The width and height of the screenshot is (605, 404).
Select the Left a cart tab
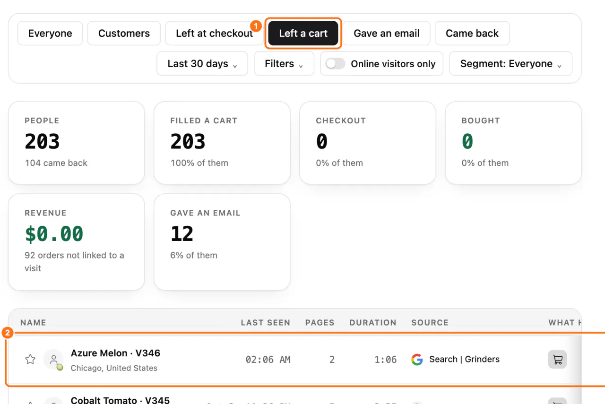pos(303,34)
